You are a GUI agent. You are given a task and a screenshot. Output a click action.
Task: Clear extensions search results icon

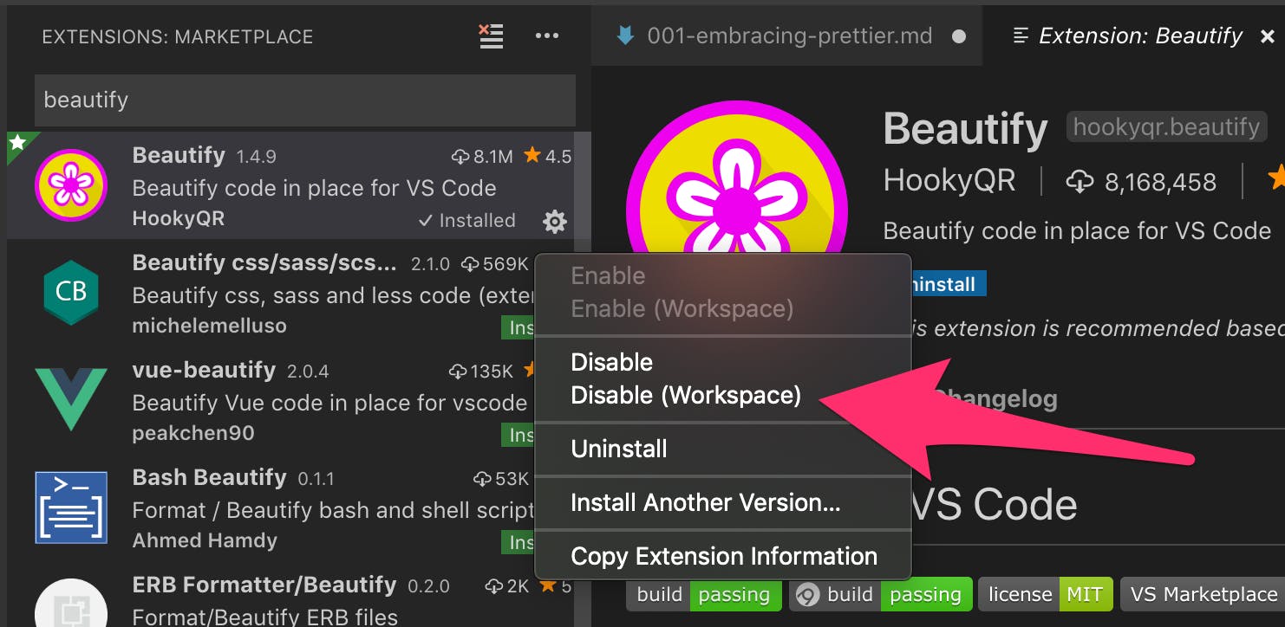[492, 36]
